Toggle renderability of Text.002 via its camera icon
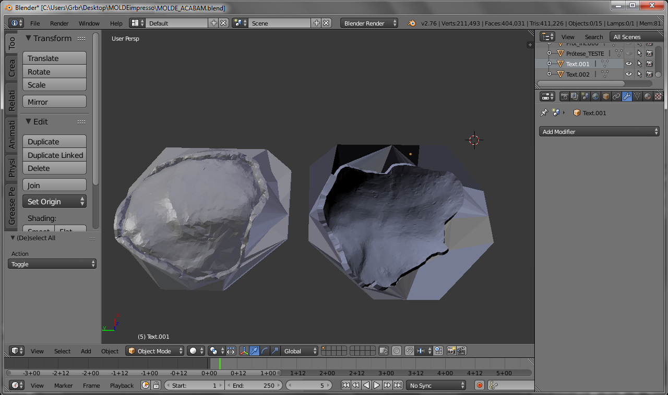 650,74
